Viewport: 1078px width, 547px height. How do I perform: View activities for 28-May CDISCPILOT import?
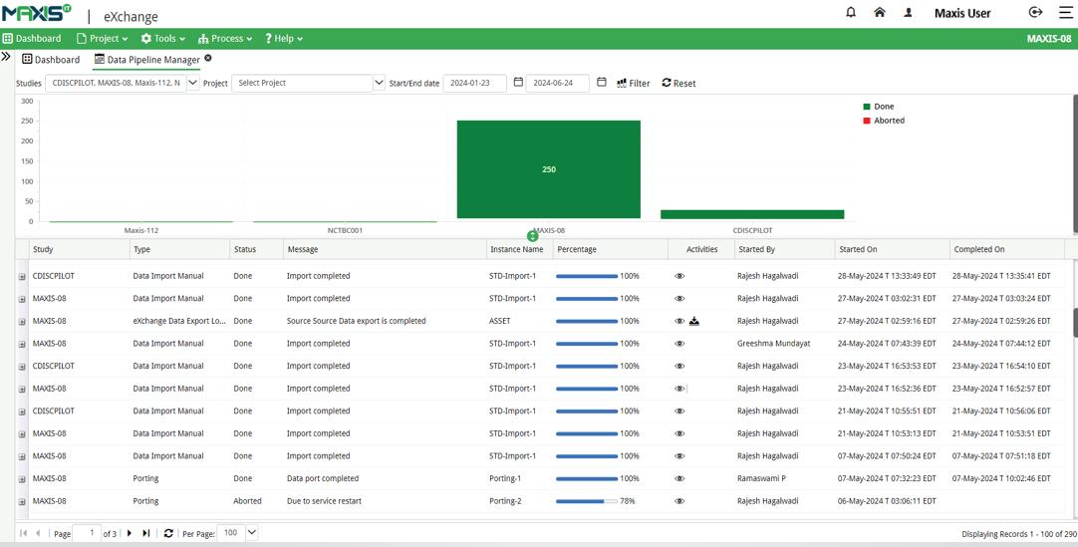pyautogui.click(x=679, y=276)
